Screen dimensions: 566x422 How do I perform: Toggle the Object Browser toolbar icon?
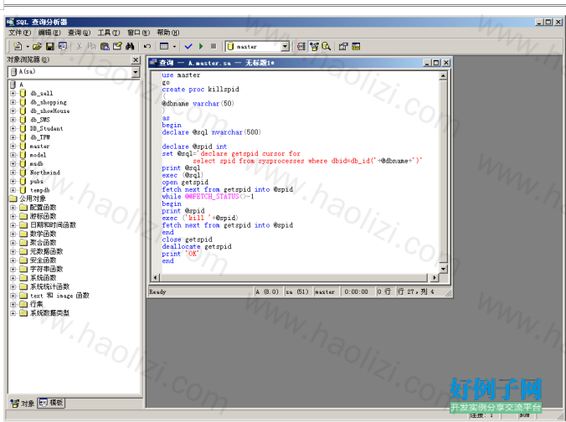314,46
